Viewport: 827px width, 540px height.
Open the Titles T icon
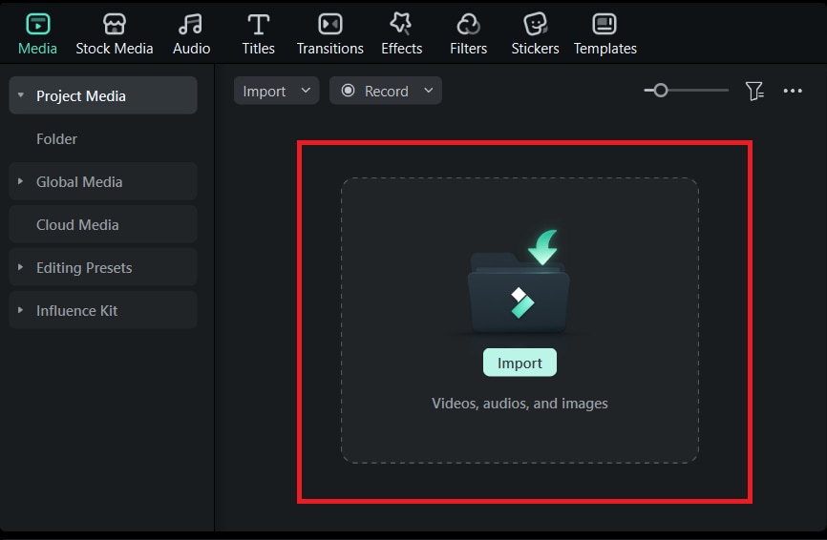tap(259, 24)
